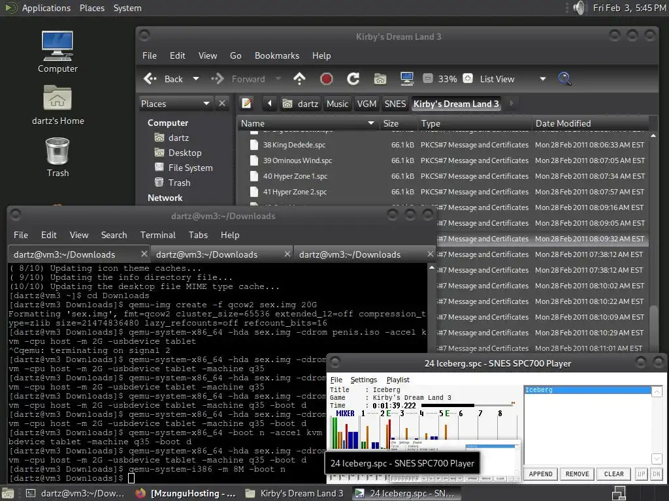Open the Tabs menu in terminal window
669x501 pixels.
[198, 235]
